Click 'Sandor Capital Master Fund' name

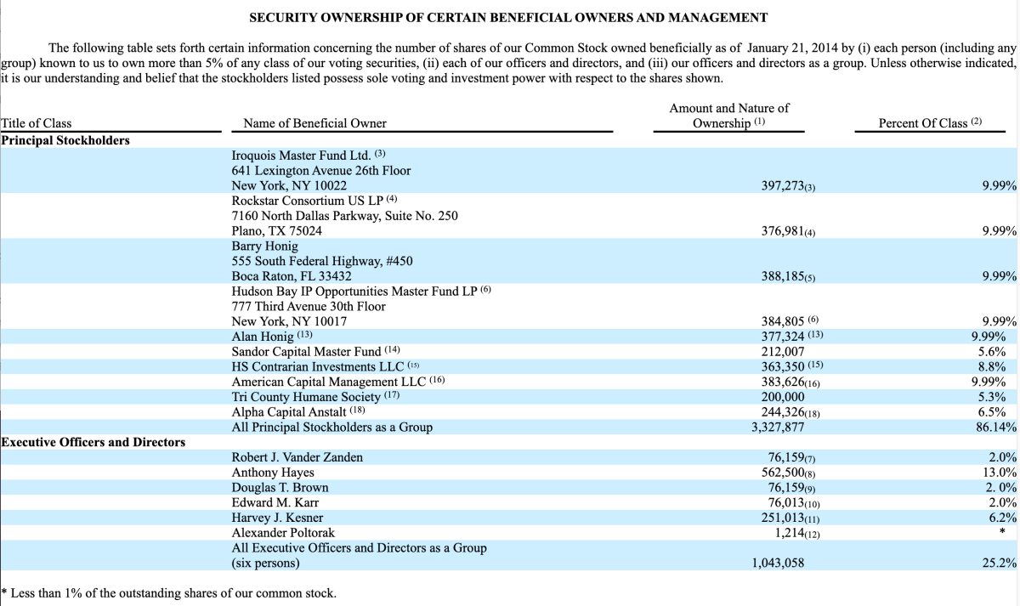307,352
